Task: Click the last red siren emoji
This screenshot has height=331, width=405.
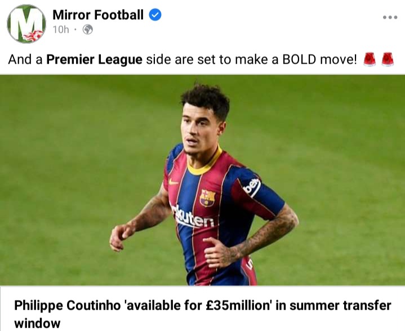Action: 388,59
